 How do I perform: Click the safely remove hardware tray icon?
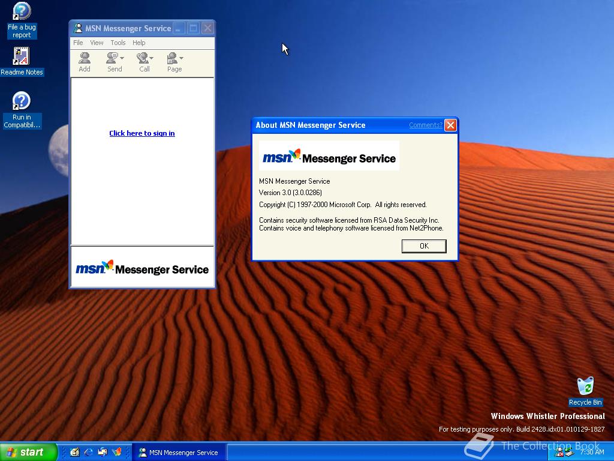click(569, 453)
